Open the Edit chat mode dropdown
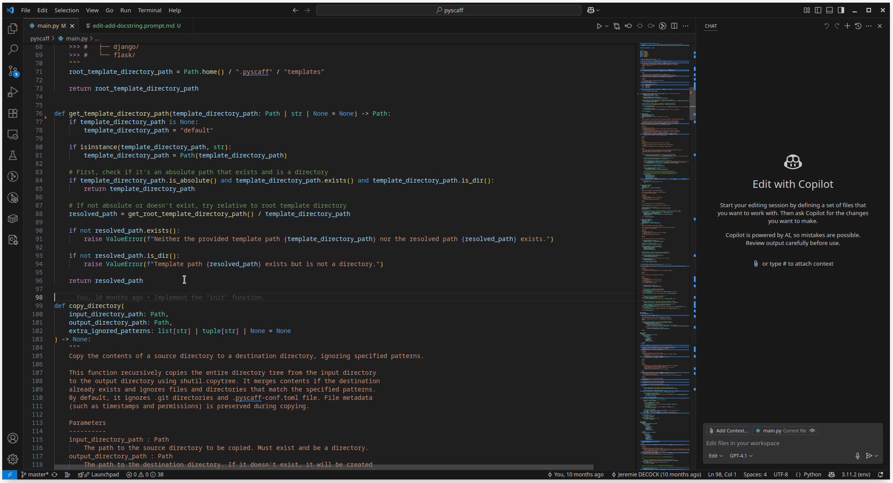The image size is (893, 483). 715,456
